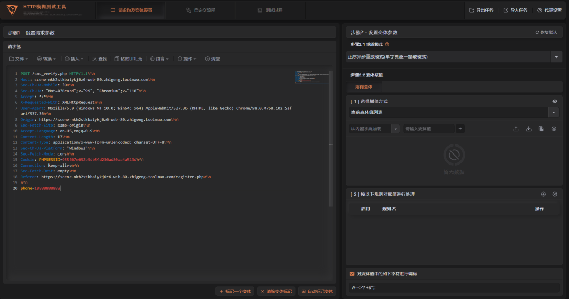Click the Cookie PHPSESSID line
Screen dimensions: 569x299
click(x=82, y=159)
